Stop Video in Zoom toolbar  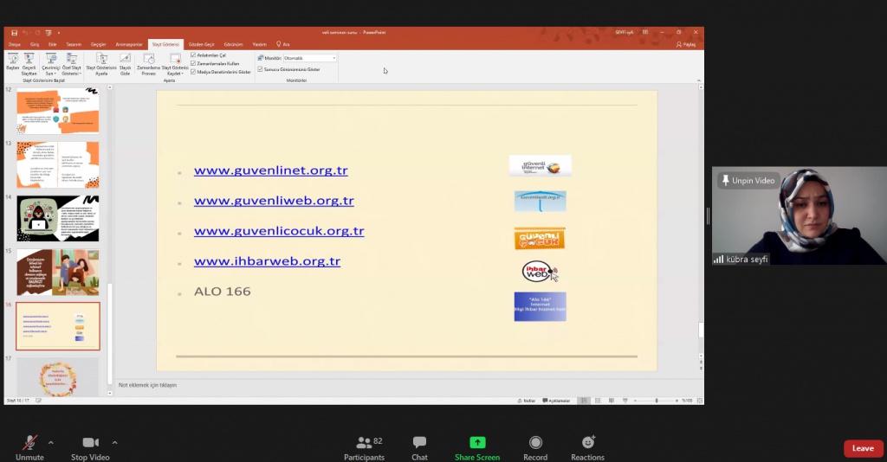(90, 448)
